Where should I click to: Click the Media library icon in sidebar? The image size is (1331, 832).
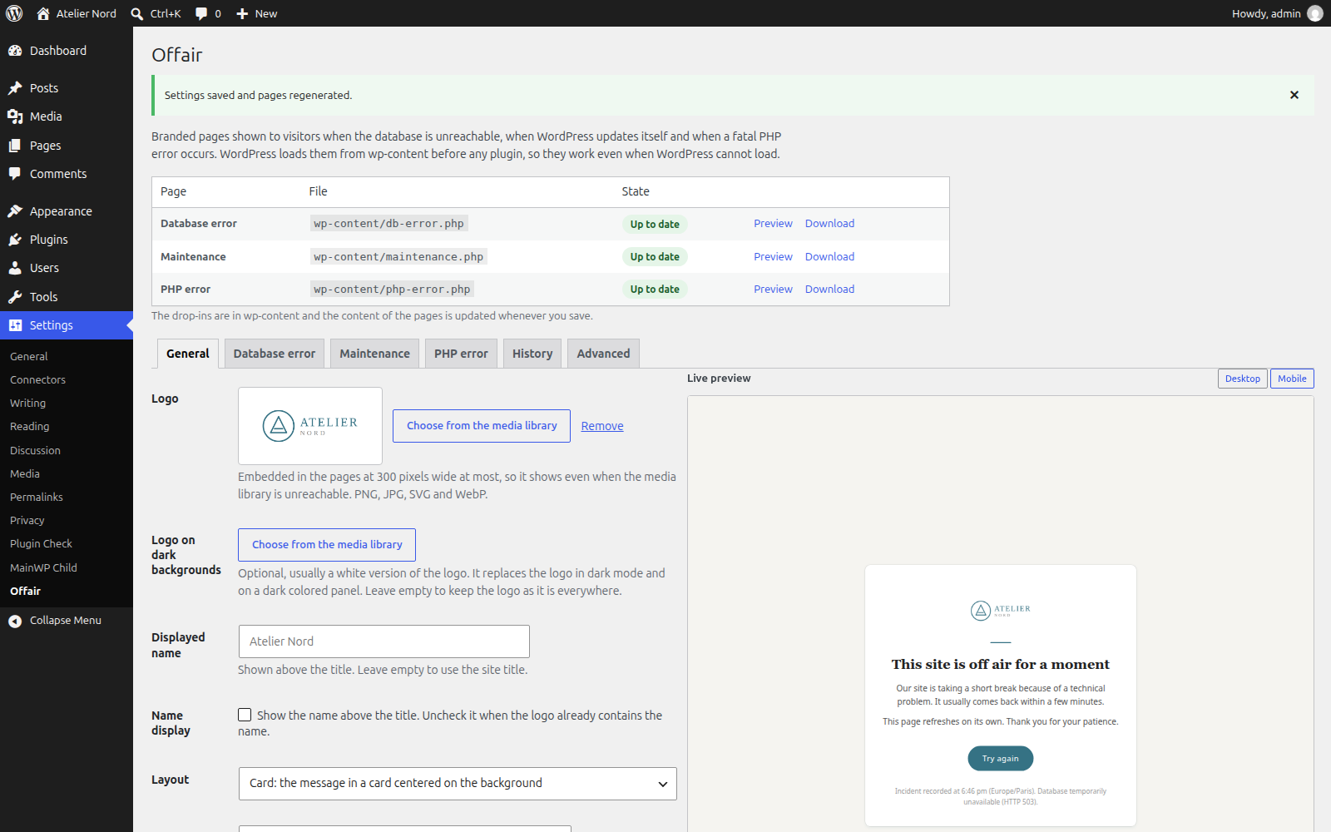[15, 116]
